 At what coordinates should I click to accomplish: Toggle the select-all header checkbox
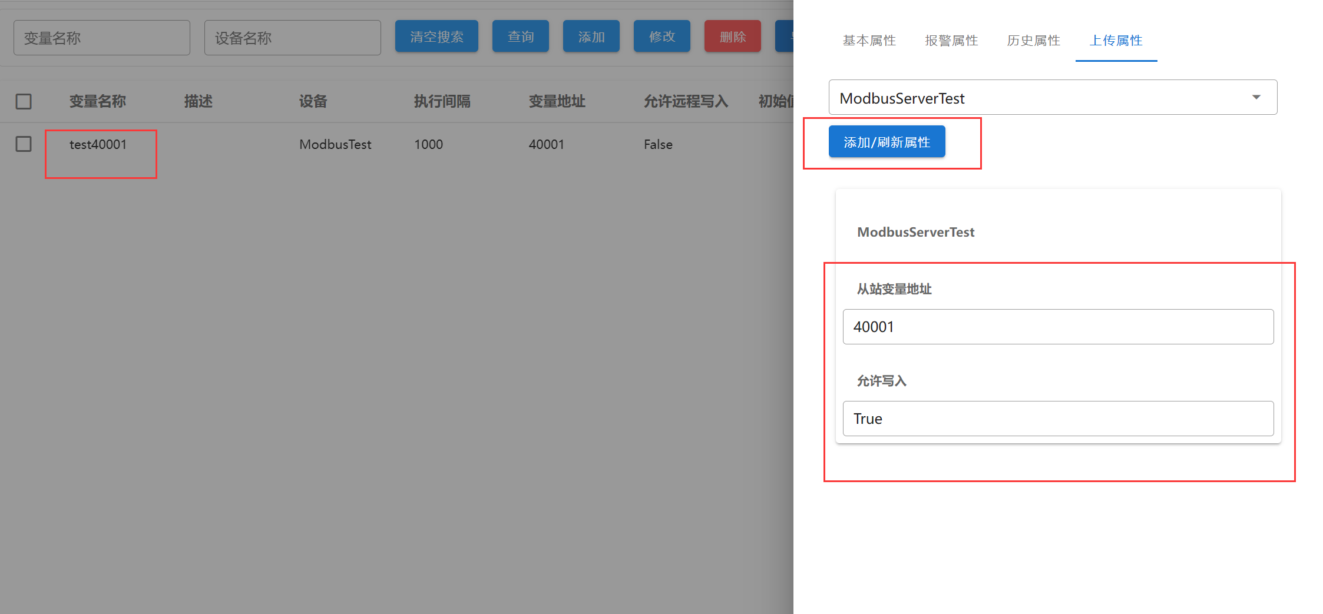click(24, 101)
